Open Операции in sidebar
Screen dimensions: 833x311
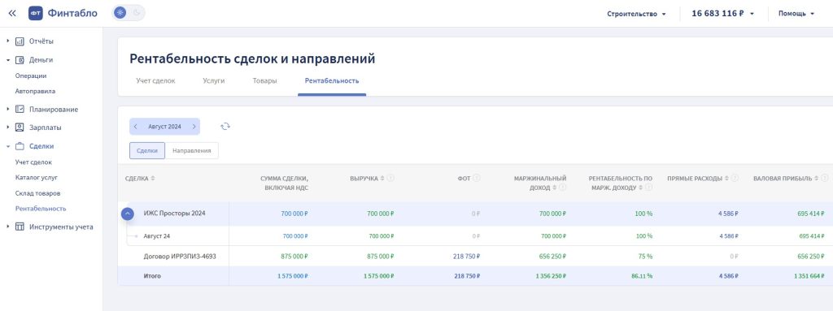[31, 76]
